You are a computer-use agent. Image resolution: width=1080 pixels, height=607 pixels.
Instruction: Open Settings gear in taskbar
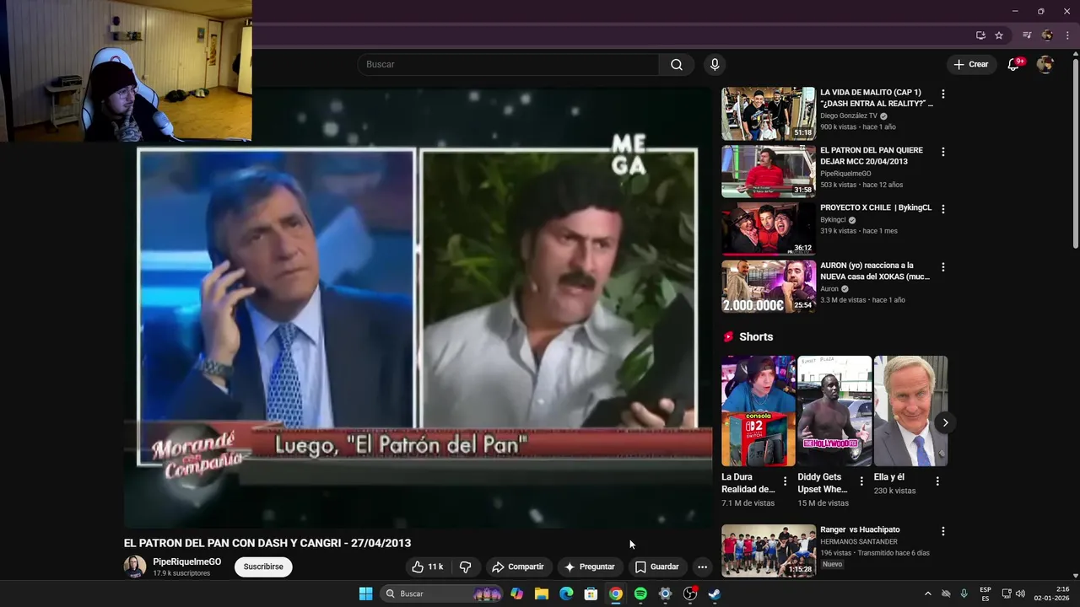pyautogui.click(x=665, y=594)
